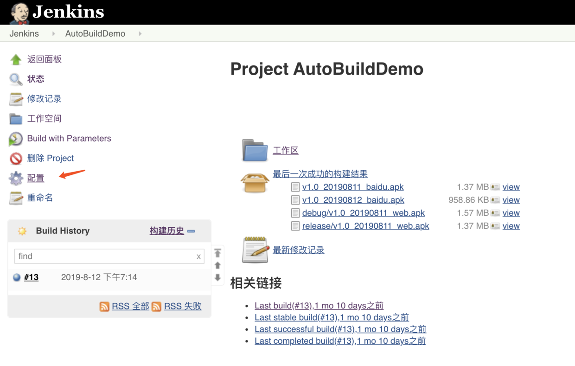Start Build with Parameters
575x366 pixels.
(69, 138)
